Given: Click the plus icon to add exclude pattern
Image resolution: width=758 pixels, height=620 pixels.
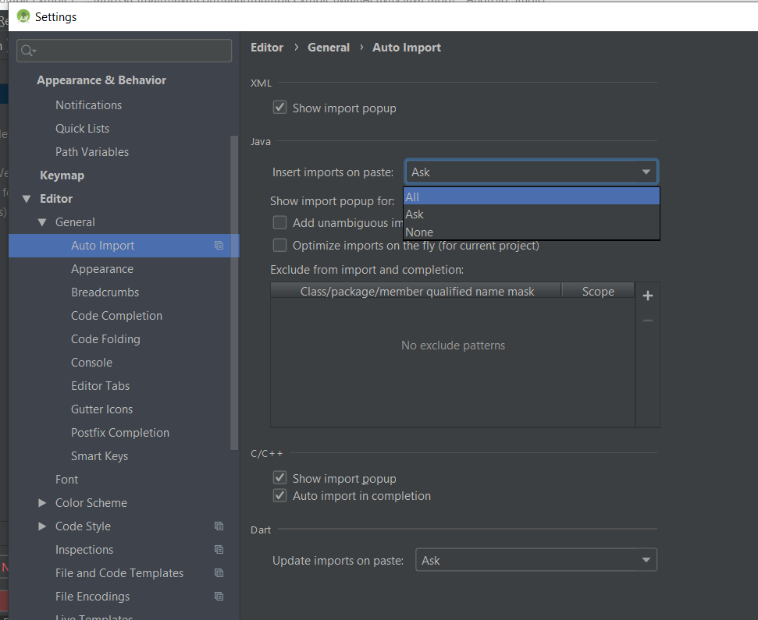Looking at the screenshot, I should (x=647, y=296).
